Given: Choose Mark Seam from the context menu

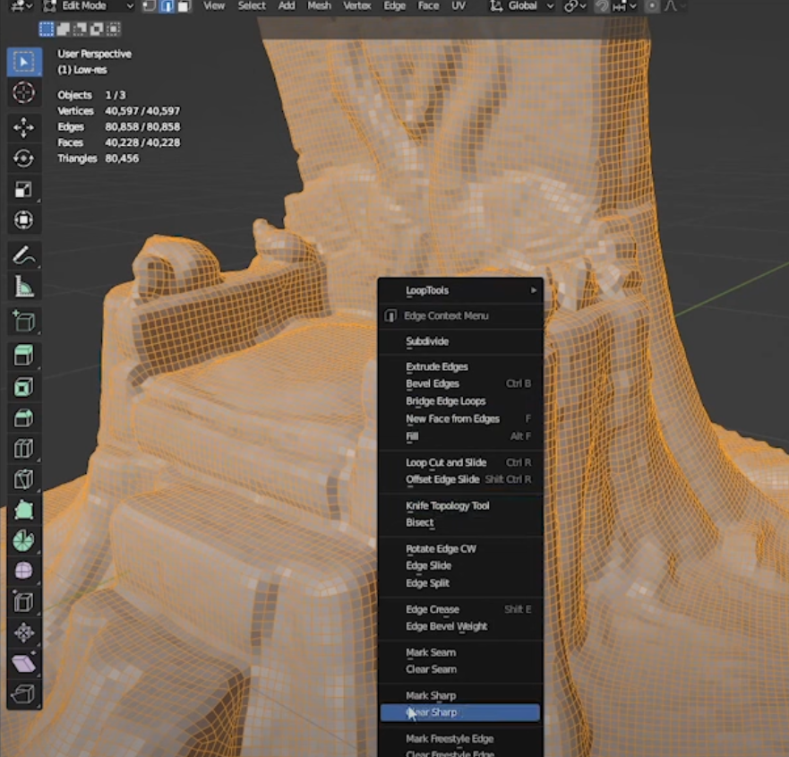Looking at the screenshot, I should coord(431,652).
